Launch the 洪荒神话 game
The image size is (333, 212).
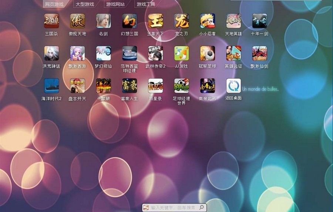click(x=51, y=54)
